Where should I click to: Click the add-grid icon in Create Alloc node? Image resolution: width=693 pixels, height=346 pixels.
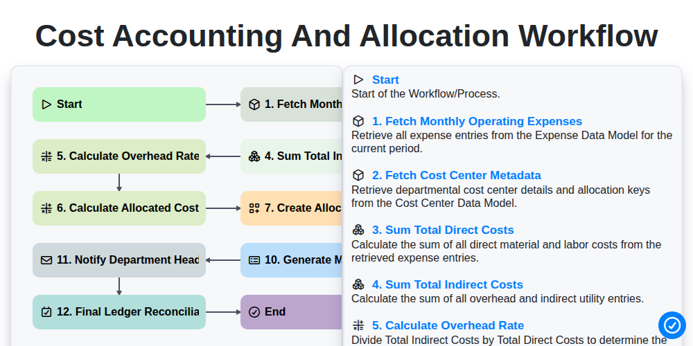pyautogui.click(x=254, y=208)
